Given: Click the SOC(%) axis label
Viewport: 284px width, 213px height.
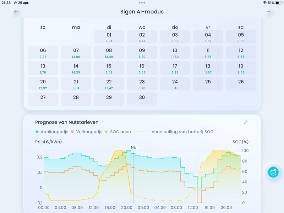Looking at the screenshot, I should [x=241, y=142].
